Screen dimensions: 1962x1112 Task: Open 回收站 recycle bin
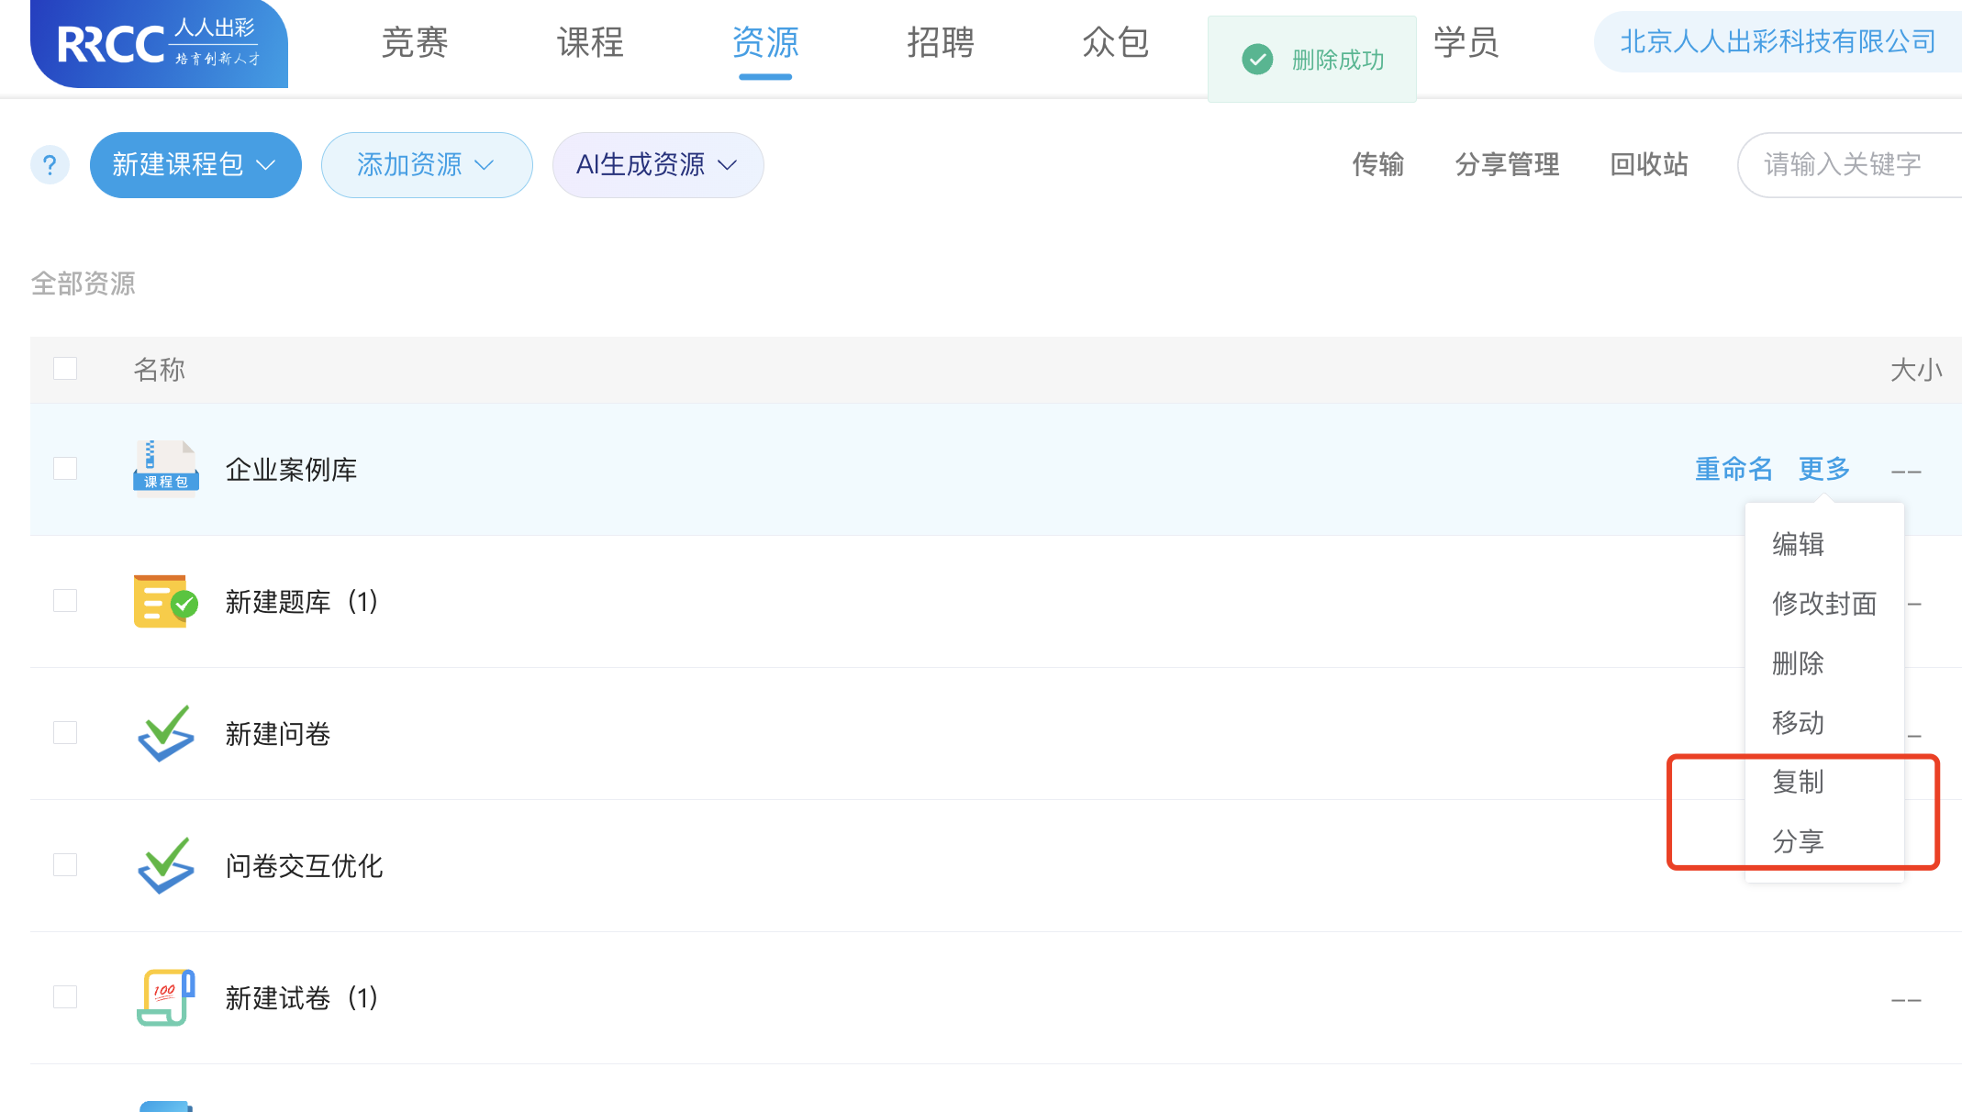click(1648, 165)
